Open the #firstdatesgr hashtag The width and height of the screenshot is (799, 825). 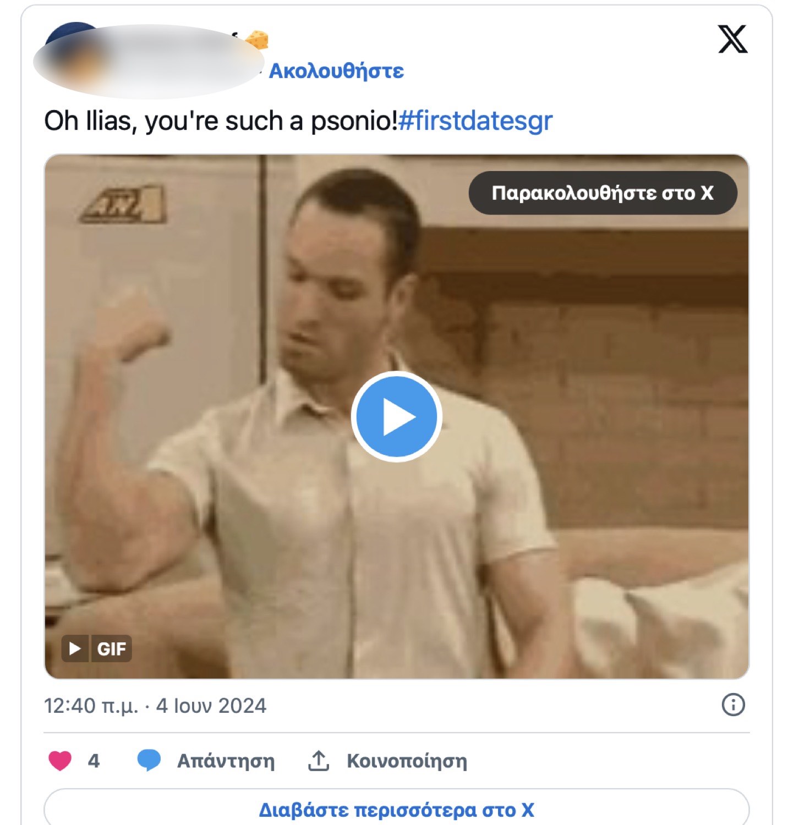(475, 121)
